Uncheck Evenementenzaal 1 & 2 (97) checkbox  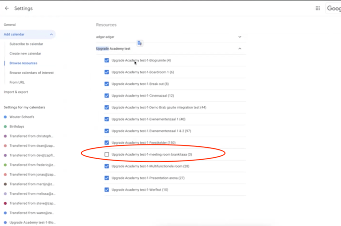107,131
